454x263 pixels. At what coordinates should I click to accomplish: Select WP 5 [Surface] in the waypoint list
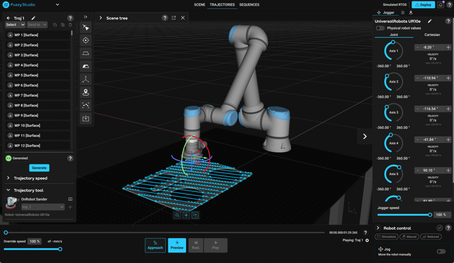click(x=37, y=75)
